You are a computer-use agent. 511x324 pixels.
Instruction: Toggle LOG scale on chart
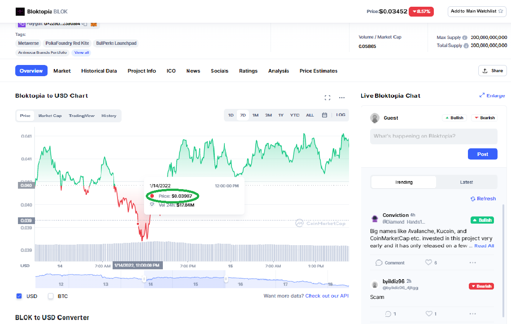pyautogui.click(x=341, y=115)
